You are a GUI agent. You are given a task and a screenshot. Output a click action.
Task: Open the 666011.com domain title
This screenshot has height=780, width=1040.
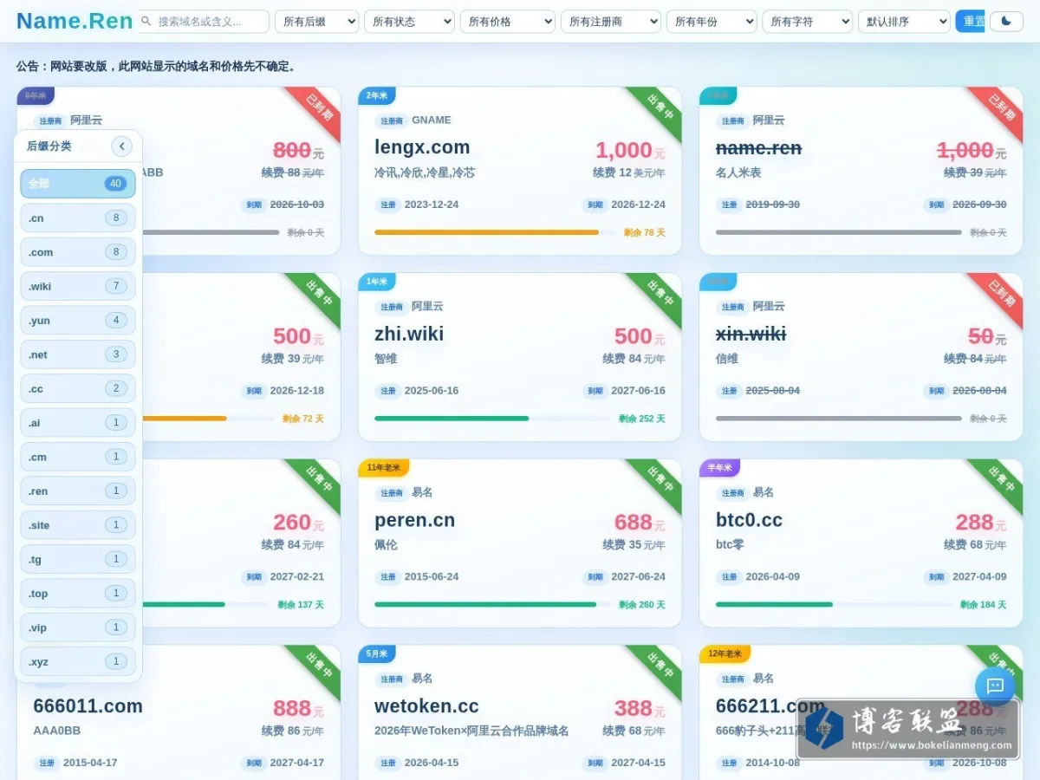pos(88,706)
